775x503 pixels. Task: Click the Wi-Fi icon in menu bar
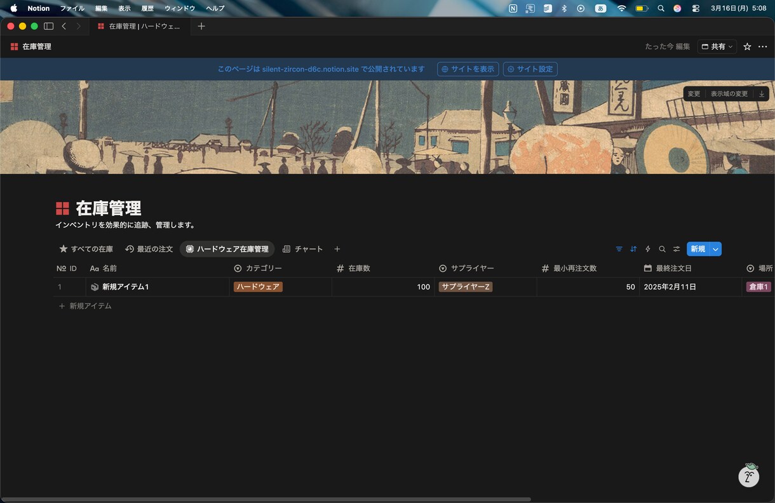point(621,8)
